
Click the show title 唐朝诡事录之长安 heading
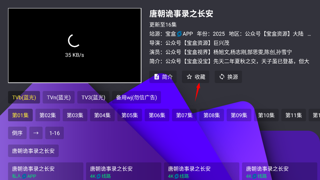(181, 14)
